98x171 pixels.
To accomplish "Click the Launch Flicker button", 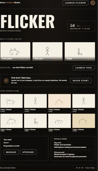I will pos(76,3).
